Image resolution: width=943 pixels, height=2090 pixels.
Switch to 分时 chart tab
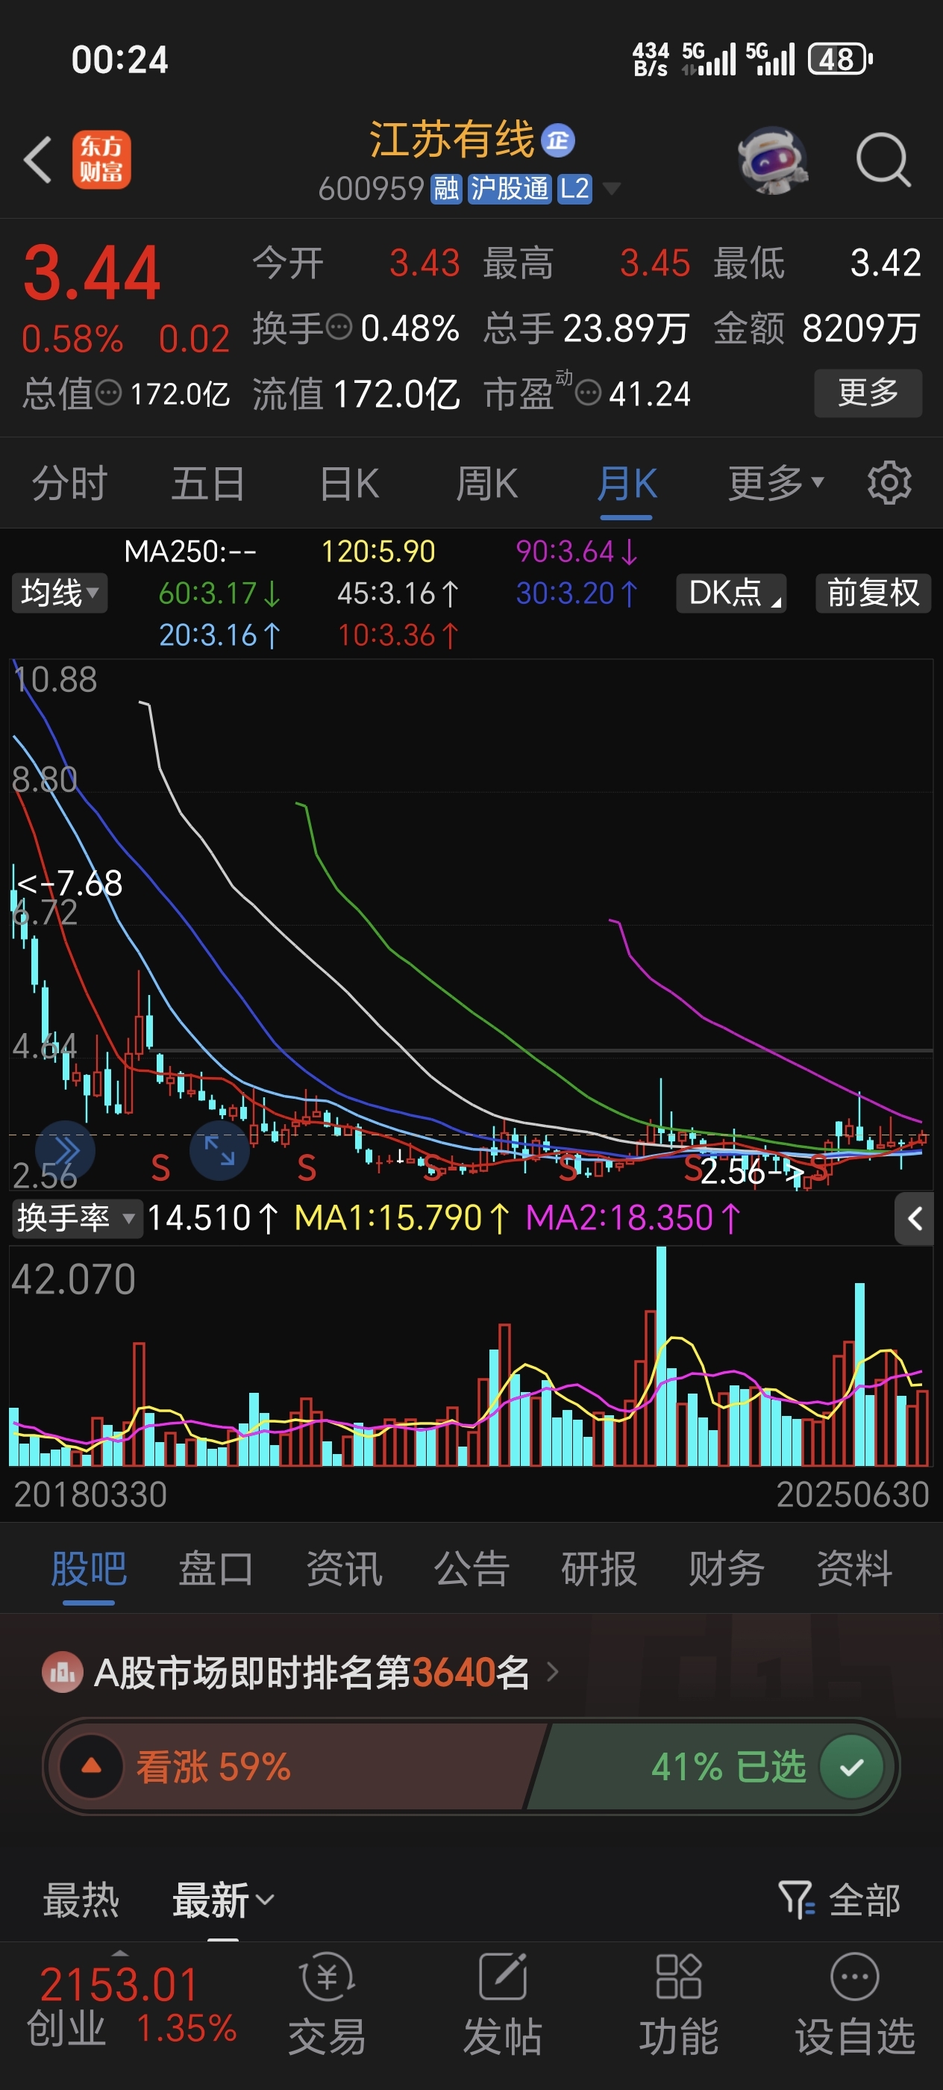point(69,484)
